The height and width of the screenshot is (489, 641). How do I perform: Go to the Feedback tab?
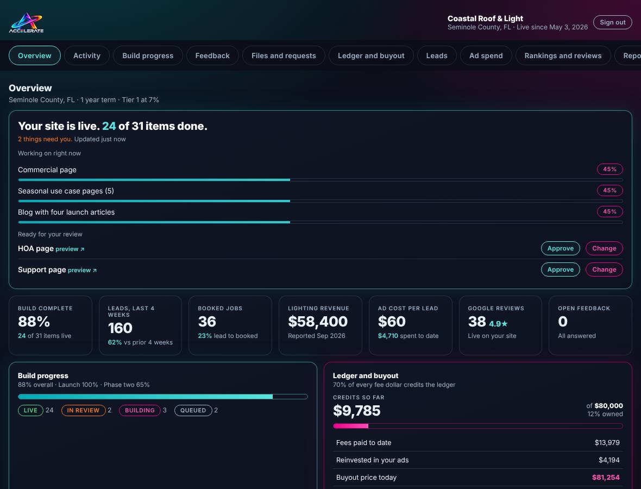[212, 55]
